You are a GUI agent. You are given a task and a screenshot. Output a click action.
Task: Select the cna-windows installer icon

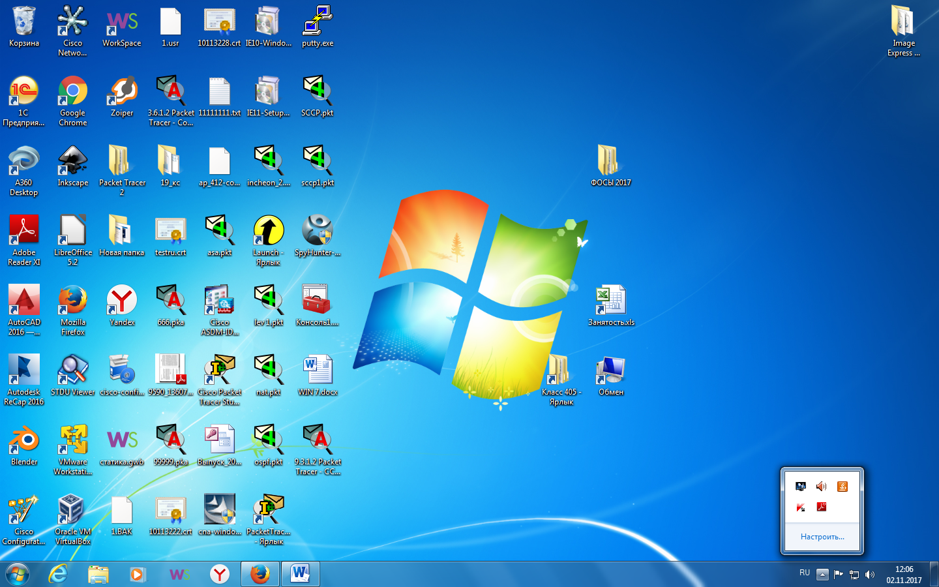click(x=220, y=515)
